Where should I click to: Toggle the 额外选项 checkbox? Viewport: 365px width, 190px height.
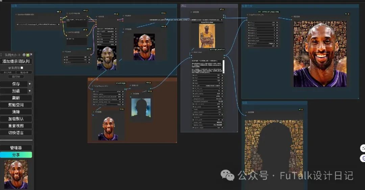[x=22, y=68]
